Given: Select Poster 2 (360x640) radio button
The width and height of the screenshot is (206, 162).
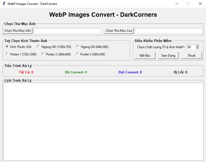Looking at the screenshot, I should pyautogui.click(x=43, y=54).
